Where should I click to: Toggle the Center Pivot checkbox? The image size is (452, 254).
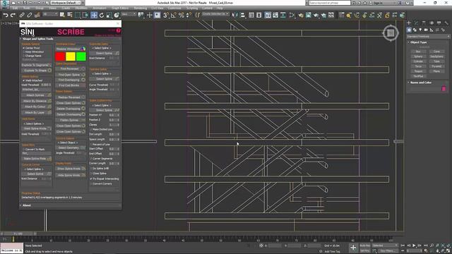[23, 48]
